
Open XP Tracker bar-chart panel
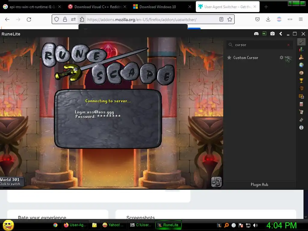(x=301, y=49)
